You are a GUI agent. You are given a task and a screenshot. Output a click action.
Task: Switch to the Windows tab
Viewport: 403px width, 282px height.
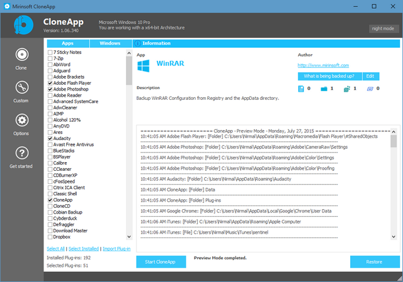pyautogui.click(x=111, y=43)
